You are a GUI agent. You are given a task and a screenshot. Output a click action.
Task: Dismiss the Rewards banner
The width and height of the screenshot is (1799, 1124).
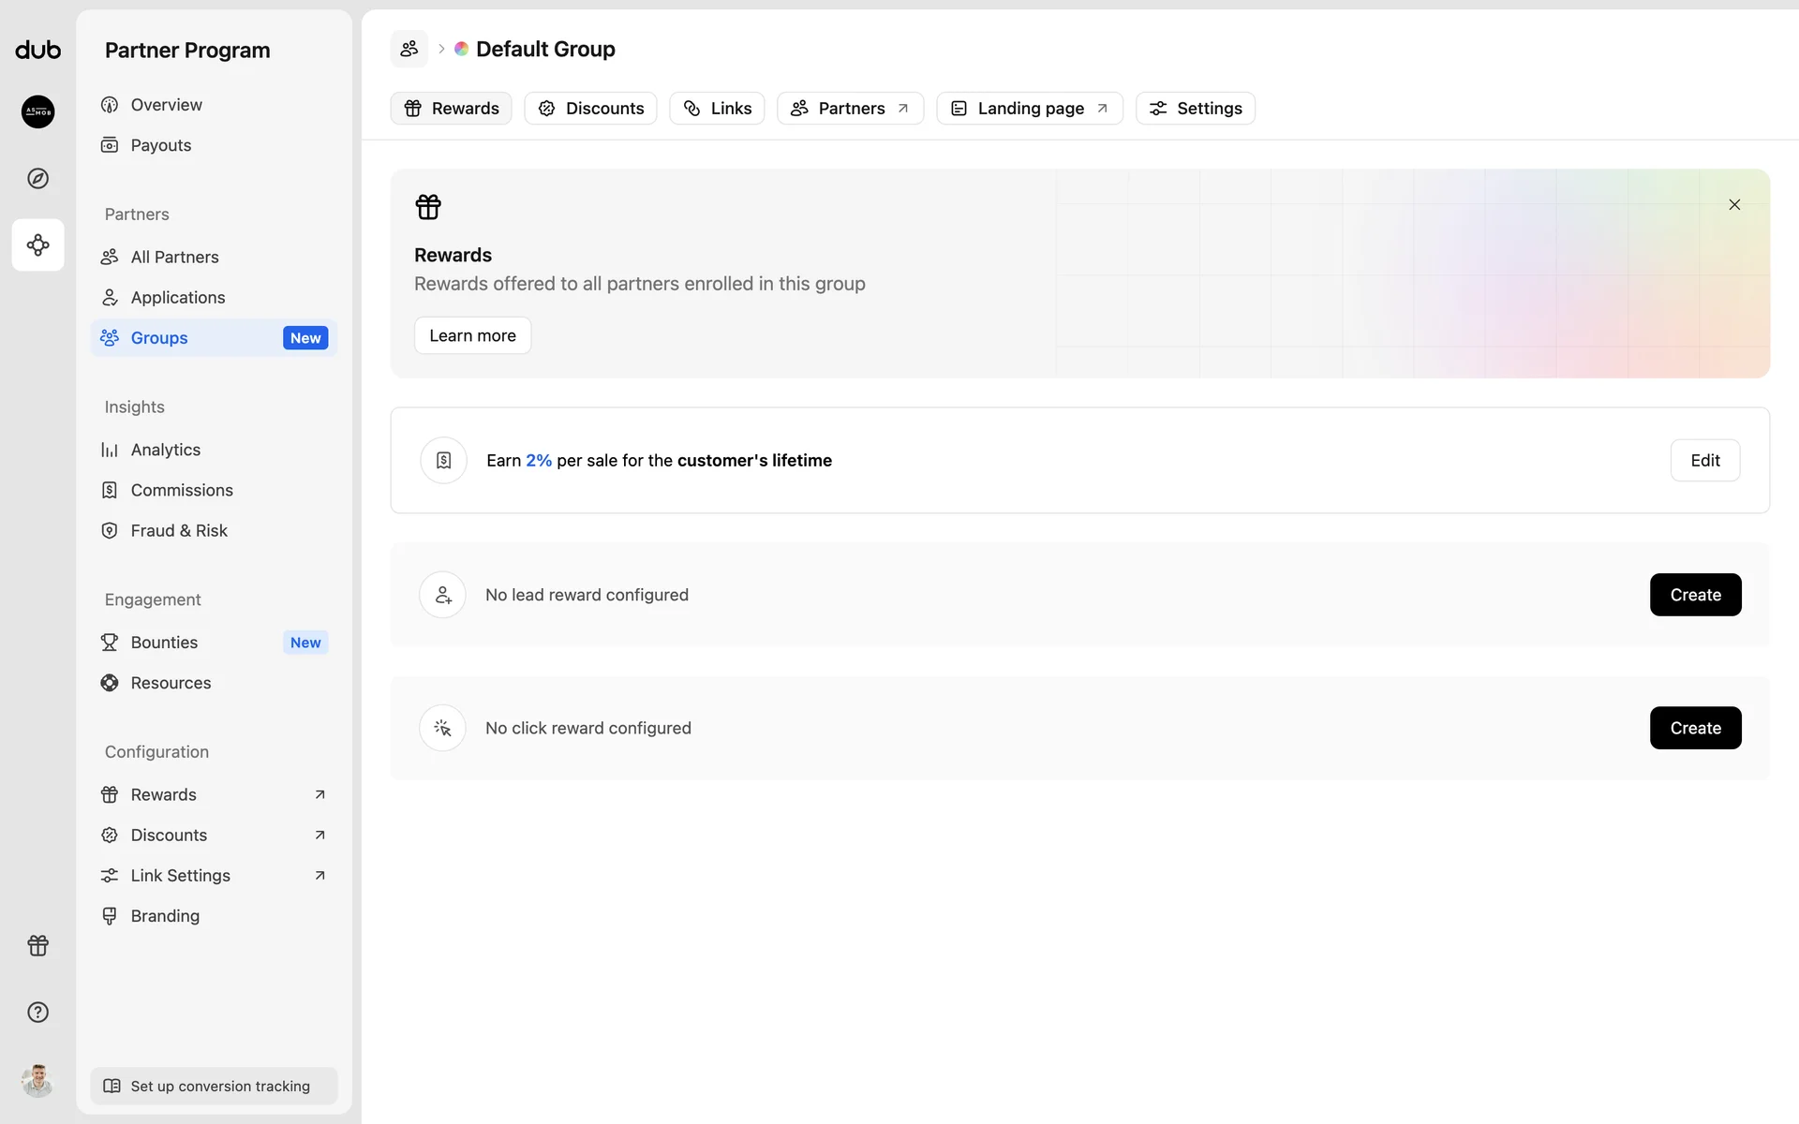pos(1734,204)
